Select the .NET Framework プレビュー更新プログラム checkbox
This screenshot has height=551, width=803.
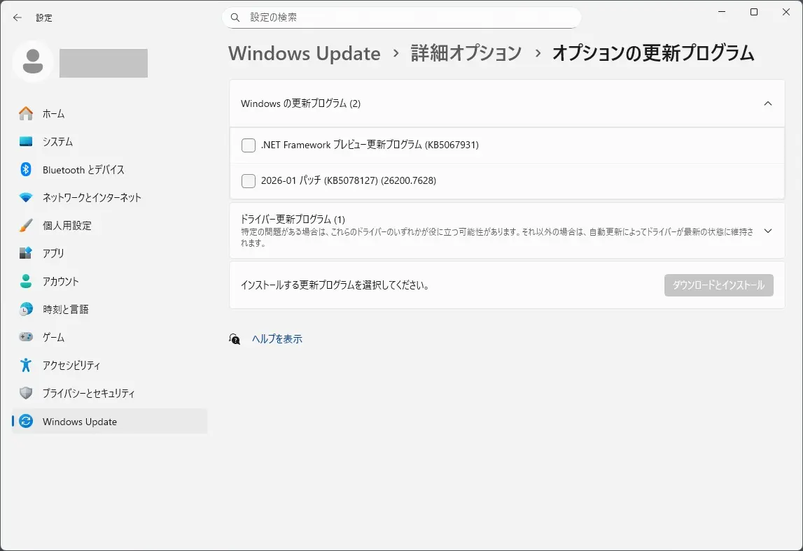tap(248, 145)
